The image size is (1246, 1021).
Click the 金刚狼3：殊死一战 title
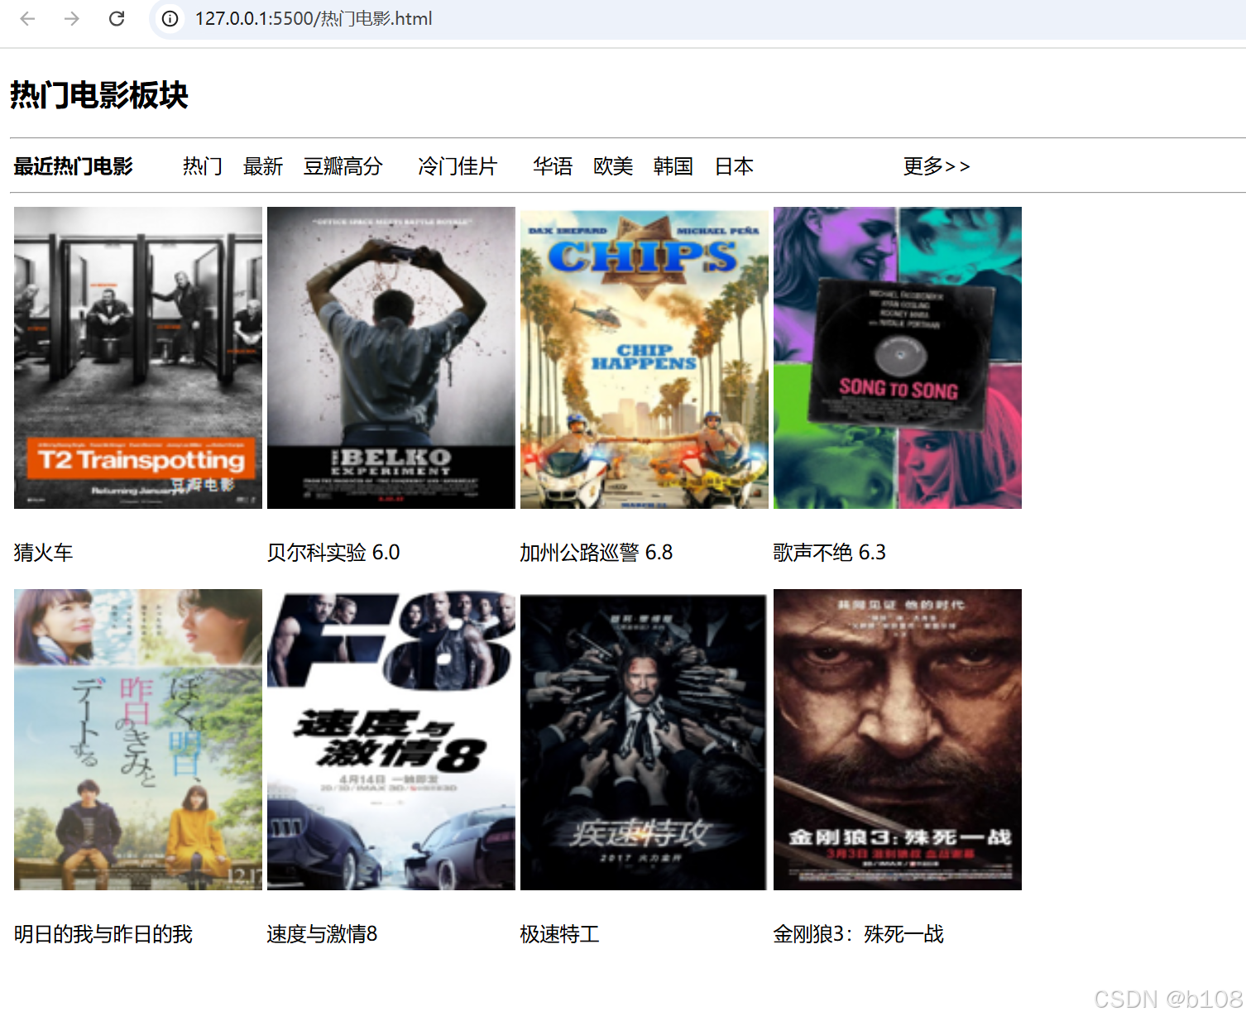tap(859, 934)
